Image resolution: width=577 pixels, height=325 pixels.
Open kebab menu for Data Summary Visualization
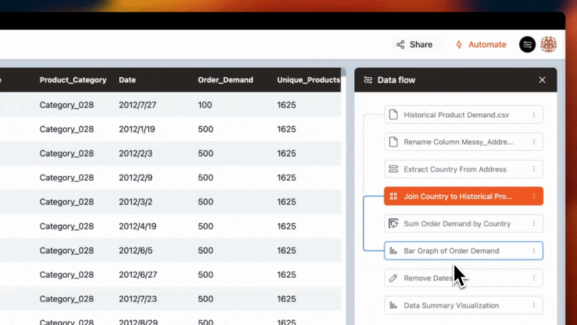tap(534, 305)
